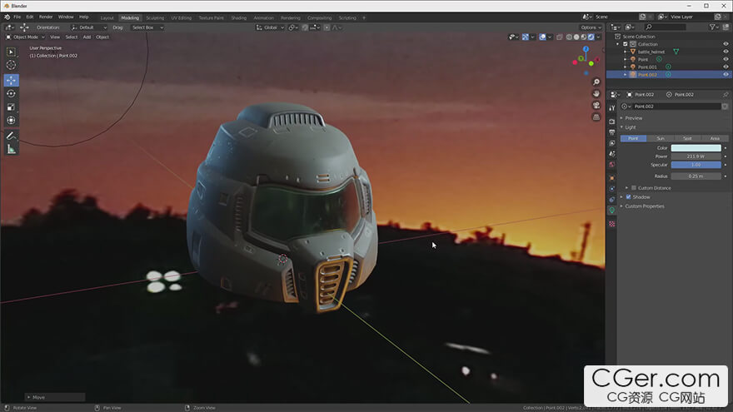Change light type to Area
This screenshot has height=412, width=733.
[x=715, y=138]
